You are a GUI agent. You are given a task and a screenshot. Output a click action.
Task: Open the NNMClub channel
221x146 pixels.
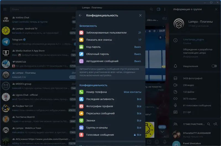[x=38, y=64]
